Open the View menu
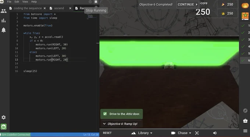This screenshot has height=137, width=250. [x=25, y=2]
